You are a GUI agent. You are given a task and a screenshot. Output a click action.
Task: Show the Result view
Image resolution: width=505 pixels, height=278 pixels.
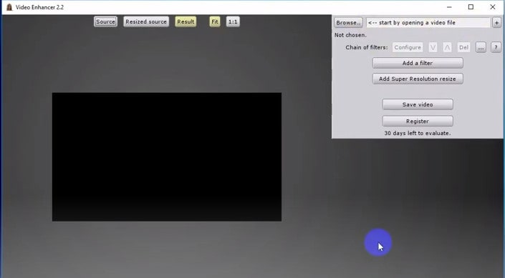[186, 21]
